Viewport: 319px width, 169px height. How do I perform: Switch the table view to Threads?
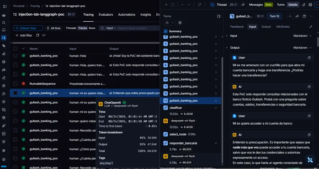point(71,28)
